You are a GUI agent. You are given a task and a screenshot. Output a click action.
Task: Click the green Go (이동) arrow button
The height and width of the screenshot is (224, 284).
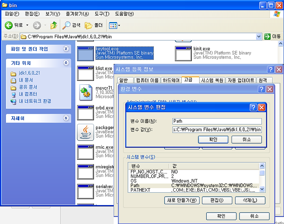pyautogui.click(x=267, y=37)
